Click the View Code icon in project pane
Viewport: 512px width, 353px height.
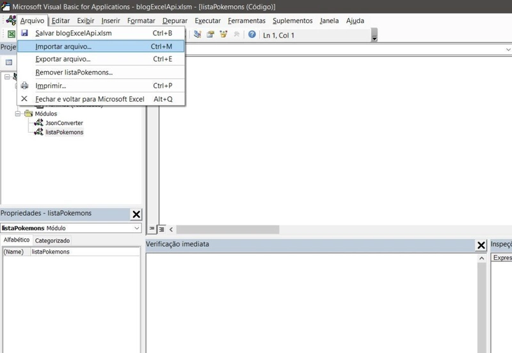click(9, 62)
